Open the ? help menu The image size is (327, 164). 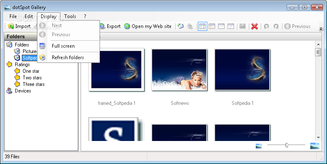[x=85, y=16]
